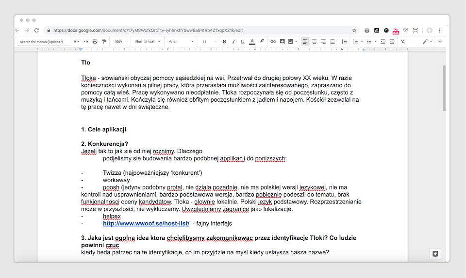
Task: Open the editing mode pencil menu
Action: 427,42
